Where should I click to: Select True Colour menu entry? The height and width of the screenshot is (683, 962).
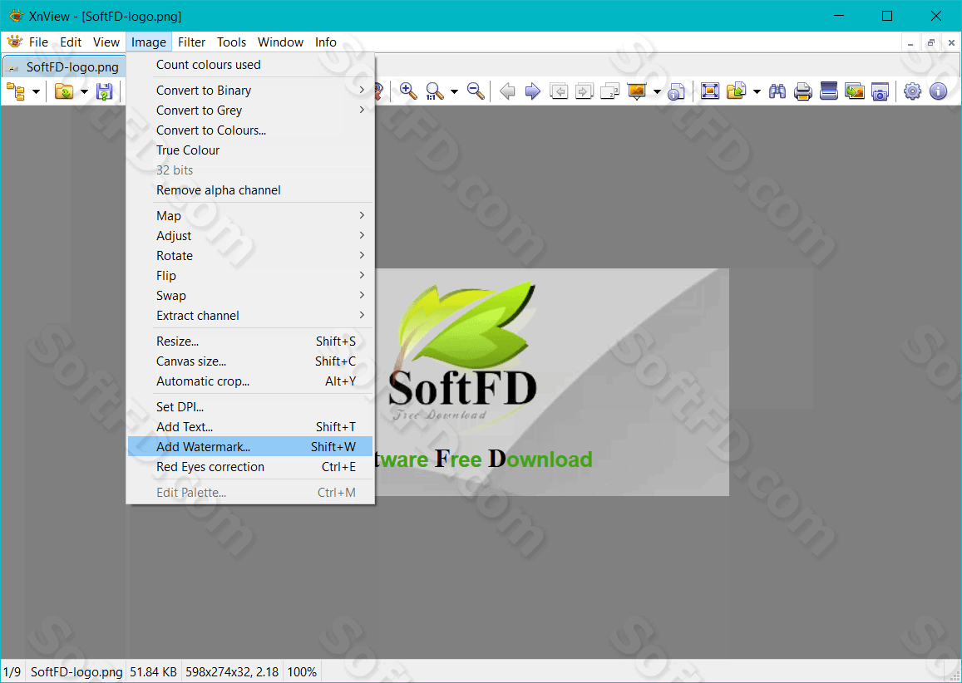[250, 150]
